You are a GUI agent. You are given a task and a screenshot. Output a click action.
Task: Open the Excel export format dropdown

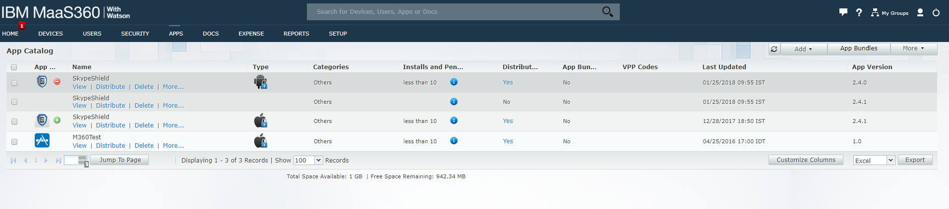[890, 160]
